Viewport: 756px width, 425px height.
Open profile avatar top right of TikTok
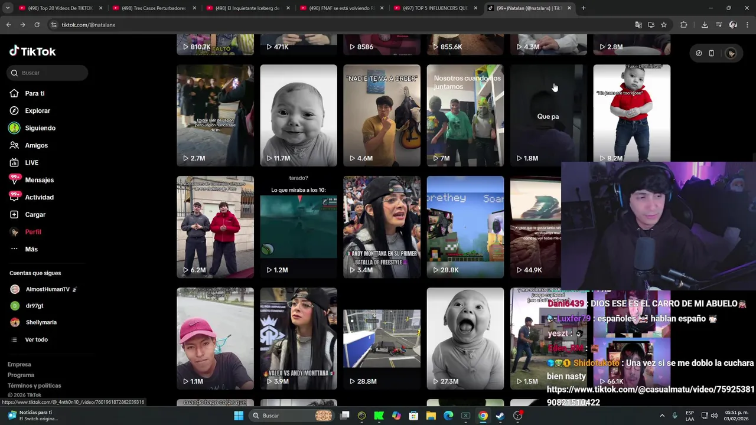coord(731,53)
